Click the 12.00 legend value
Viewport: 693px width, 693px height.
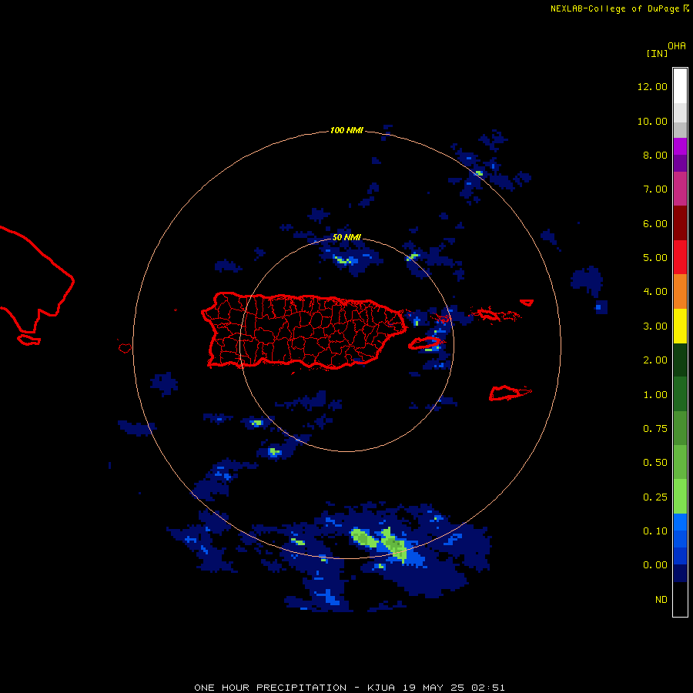tap(652, 86)
